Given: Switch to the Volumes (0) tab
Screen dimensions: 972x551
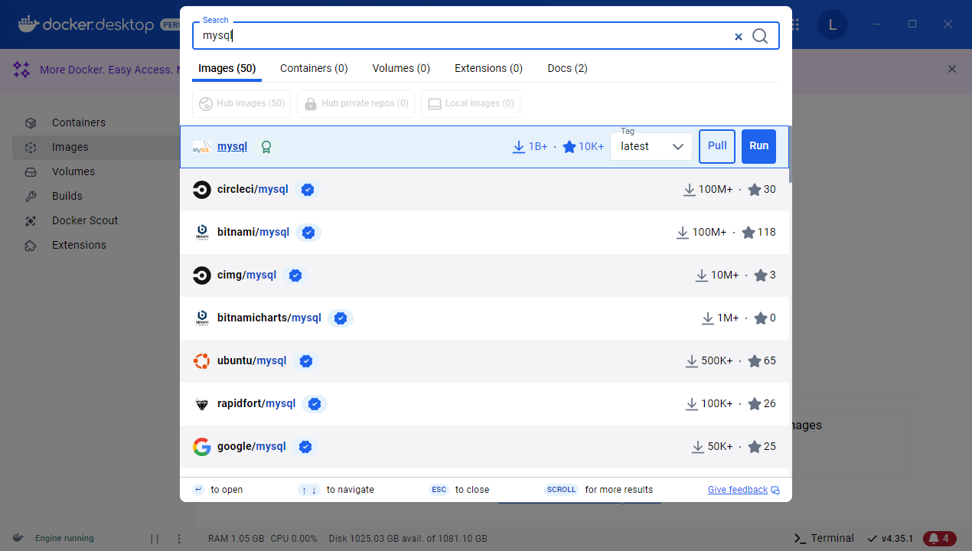Looking at the screenshot, I should click(x=401, y=68).
